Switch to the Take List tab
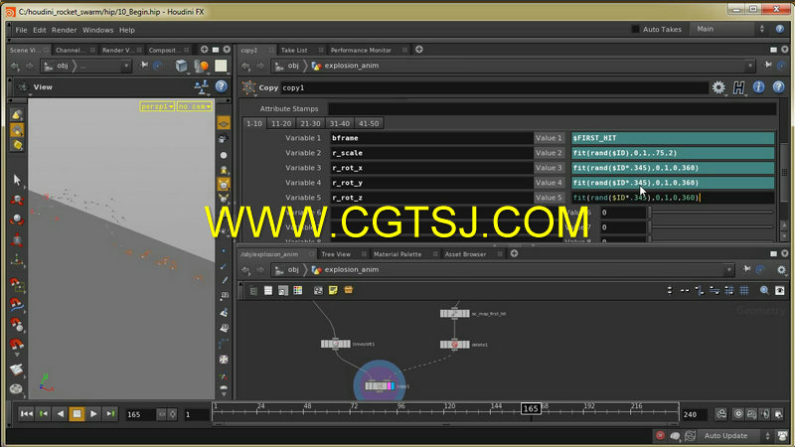The height and width of the screenshot is (447, 795). coord(294,51)
